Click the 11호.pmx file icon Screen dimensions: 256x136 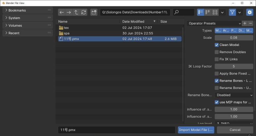61,39
